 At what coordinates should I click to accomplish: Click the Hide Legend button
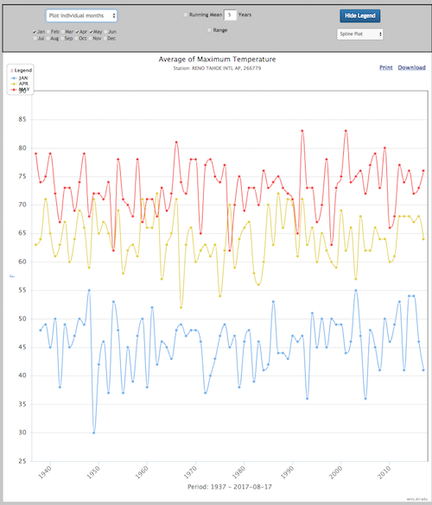tap(360, 16)
